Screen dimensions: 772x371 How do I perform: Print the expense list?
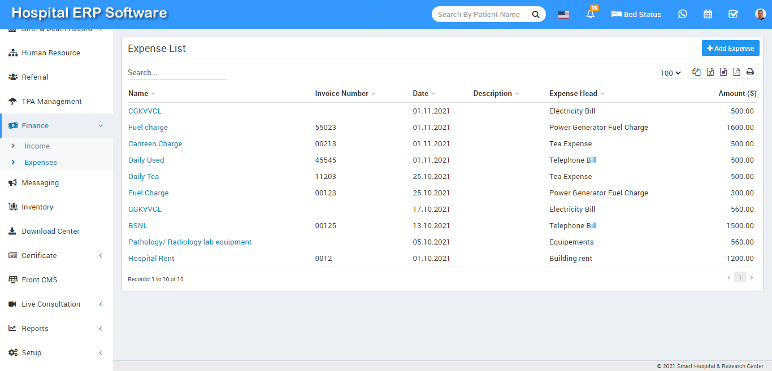pyautogui.click(x=750, y=72)
